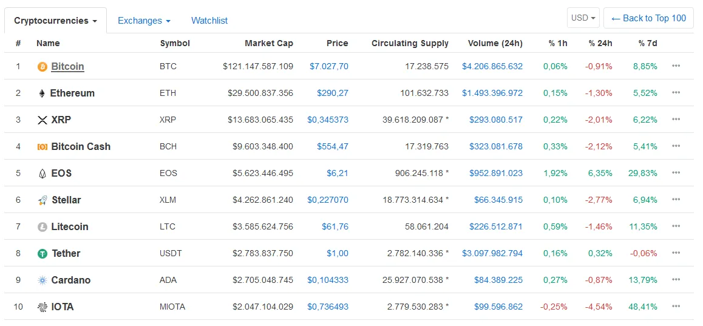This screenshot has width=703, height=326.
Task: Click Bitcoin market cap $121.147.587.109
Action: pos(258,66)
